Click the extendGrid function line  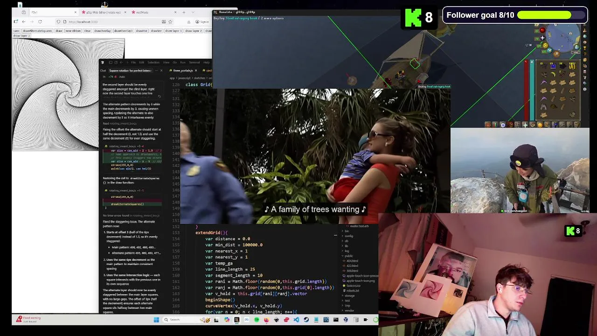tap(211, 232)
